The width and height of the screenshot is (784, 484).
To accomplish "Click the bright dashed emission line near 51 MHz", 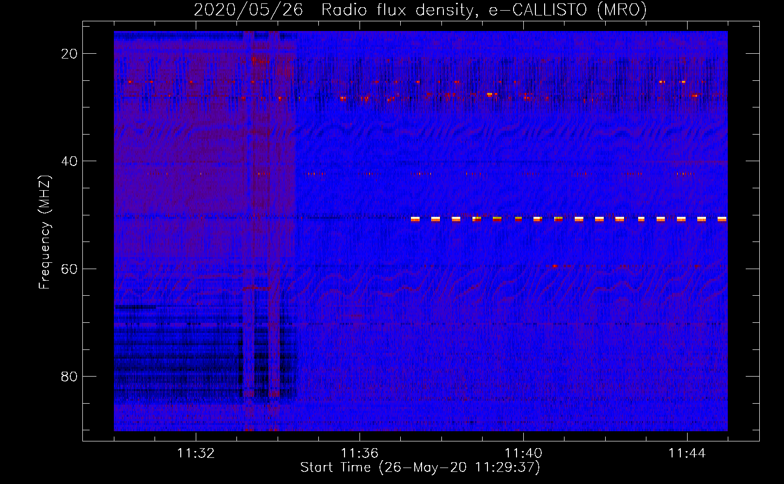I will (x=568, y=219).
